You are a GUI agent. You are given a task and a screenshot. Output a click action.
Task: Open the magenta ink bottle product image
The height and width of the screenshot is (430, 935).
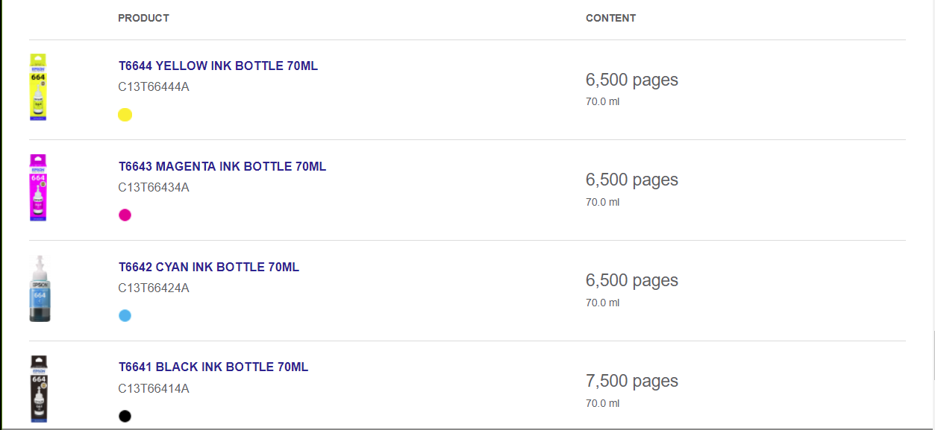(39, 188)
